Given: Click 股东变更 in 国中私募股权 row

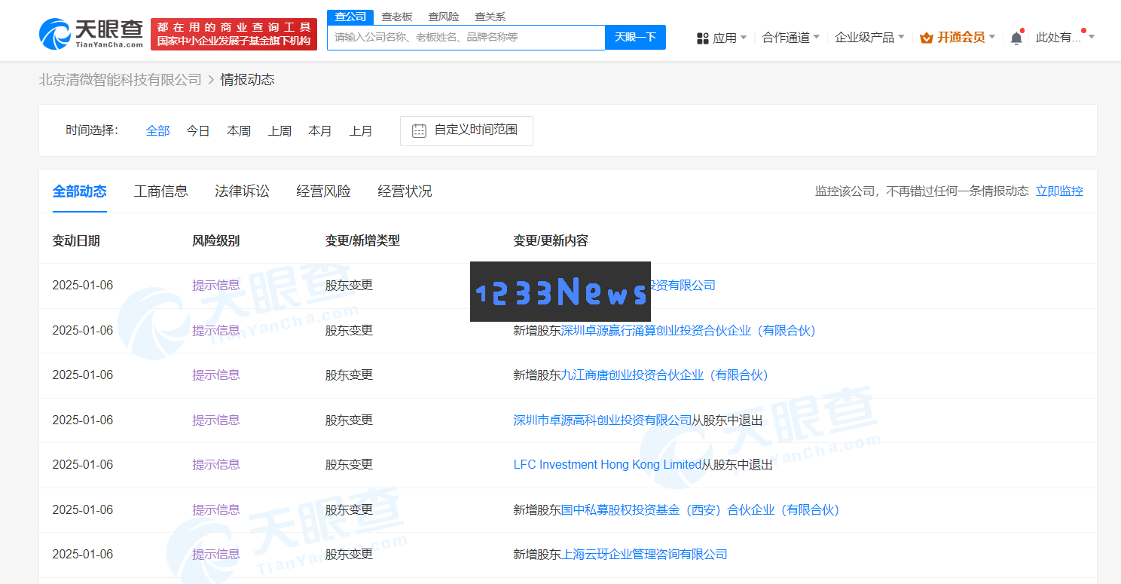Looking at the screenshot, I should 350,510.
